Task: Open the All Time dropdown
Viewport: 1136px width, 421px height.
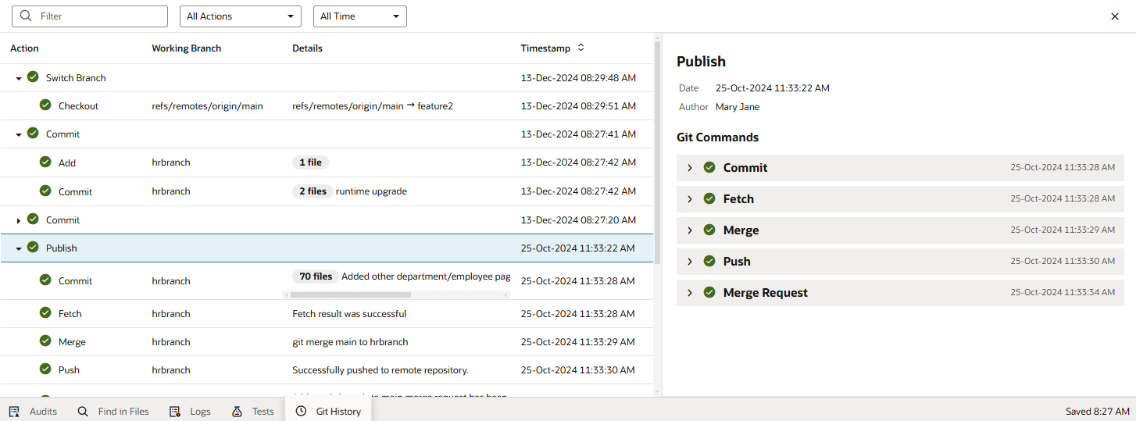Action: tap(360, 16)
